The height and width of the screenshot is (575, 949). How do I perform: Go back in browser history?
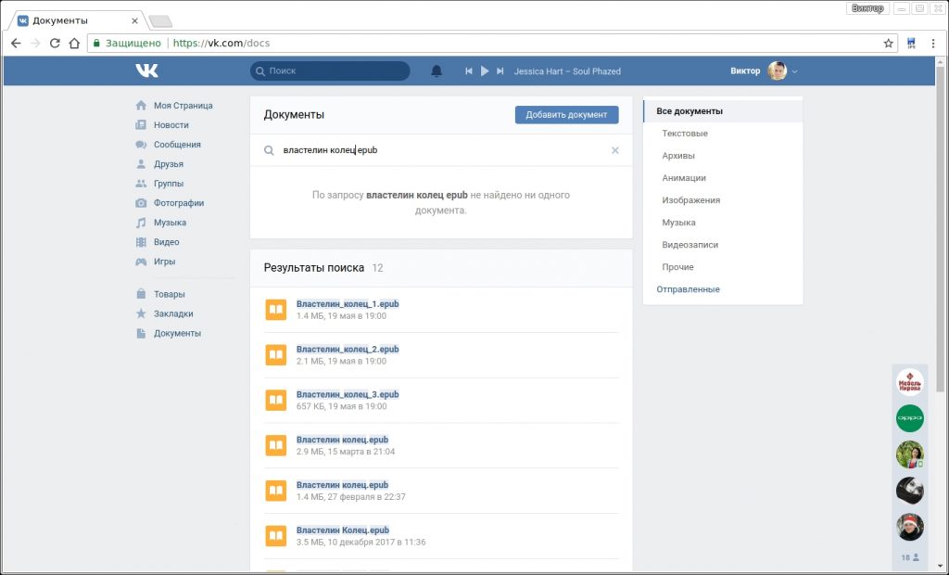point(17,43)
